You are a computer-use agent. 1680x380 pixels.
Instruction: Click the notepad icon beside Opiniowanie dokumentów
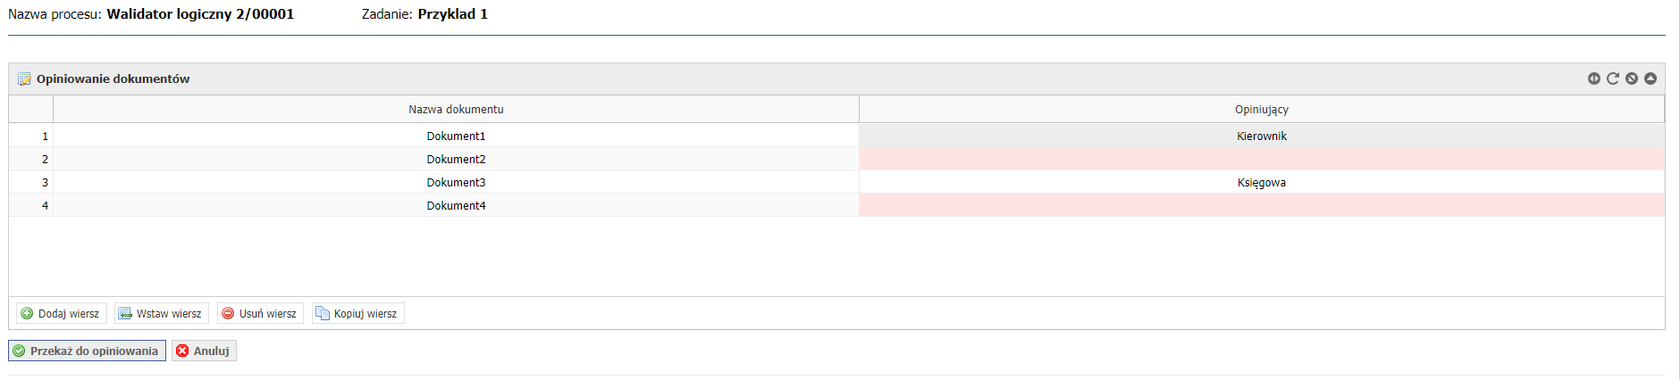pyautogui.click(x=24, y=79)
